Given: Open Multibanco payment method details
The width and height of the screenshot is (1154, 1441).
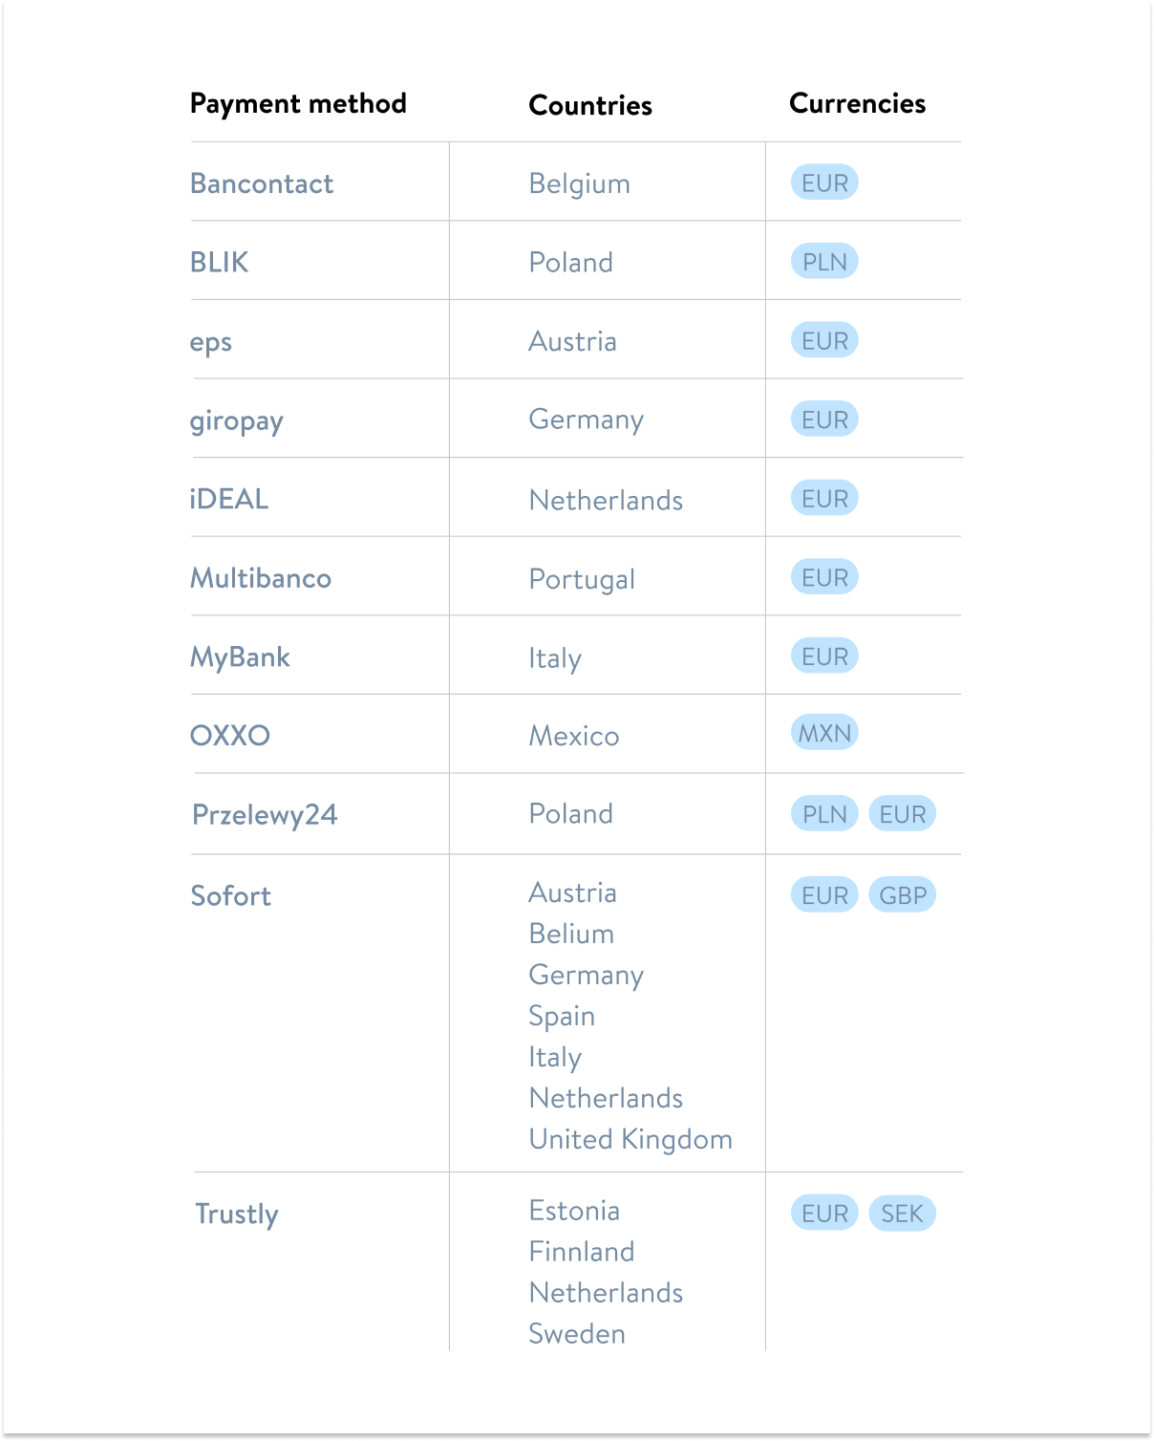Looking at the screenshot, I should tap(261, 578).
